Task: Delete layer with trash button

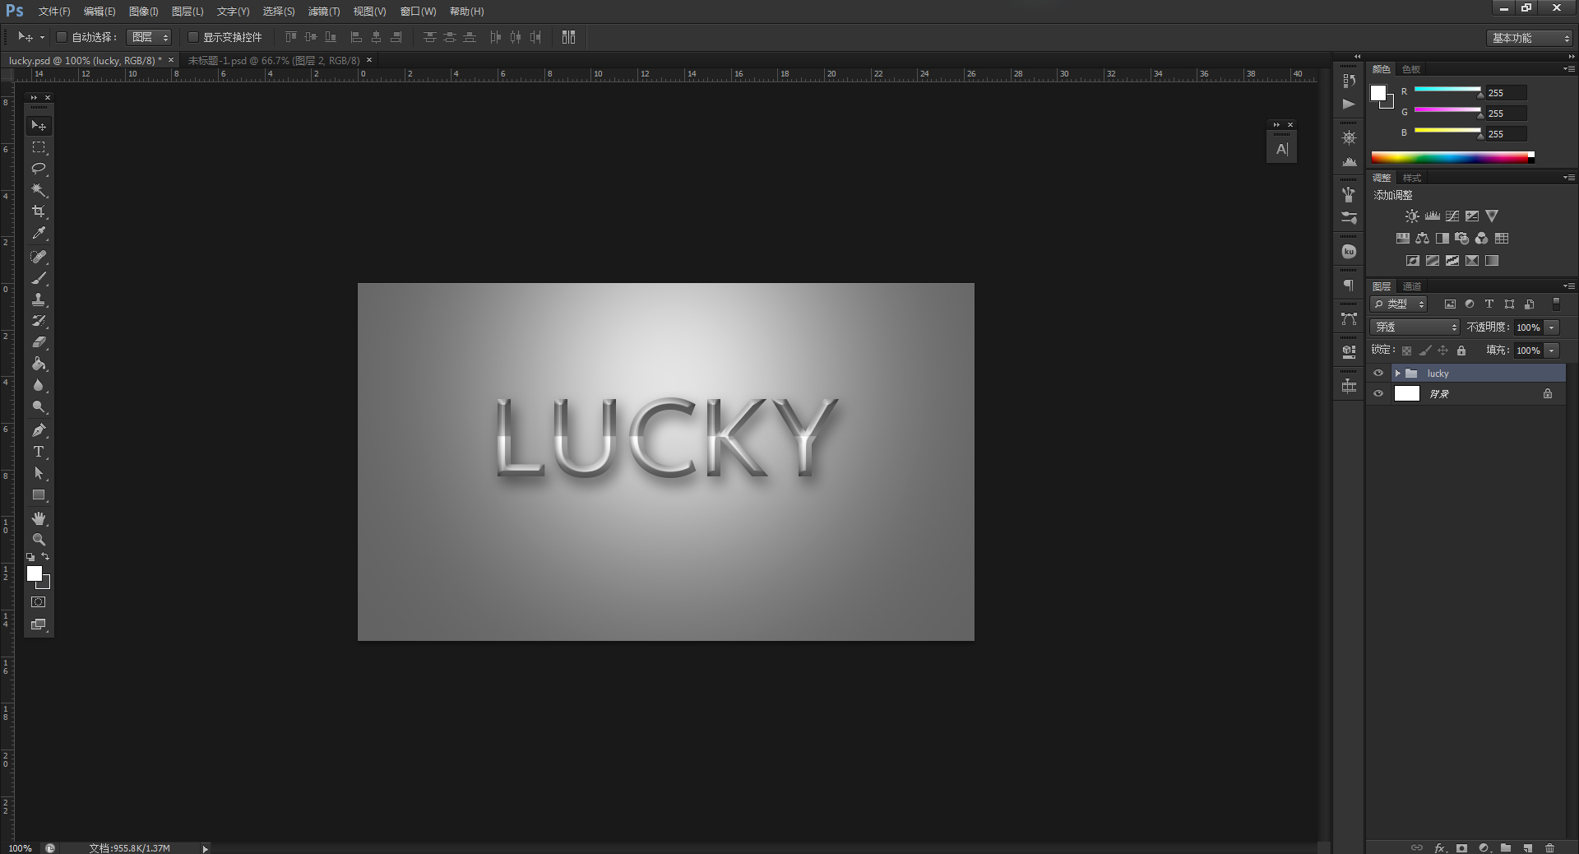Action: click(x=1549, y=847)
